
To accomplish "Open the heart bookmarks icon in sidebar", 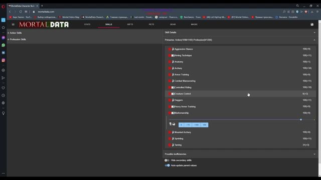I will click(4, 88).
